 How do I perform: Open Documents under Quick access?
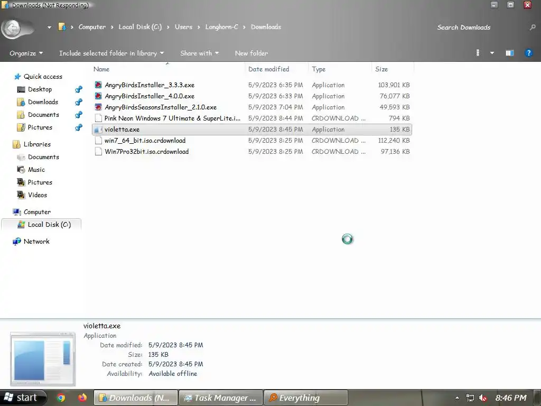tap(43, 115)
